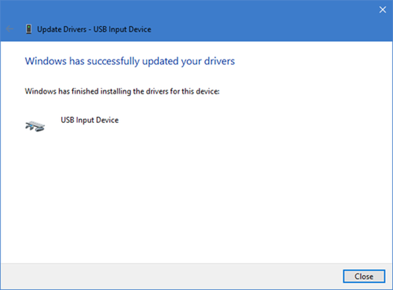
Task: Click 'Update Drivers' text in the title bar
Action: coord(61,29)
